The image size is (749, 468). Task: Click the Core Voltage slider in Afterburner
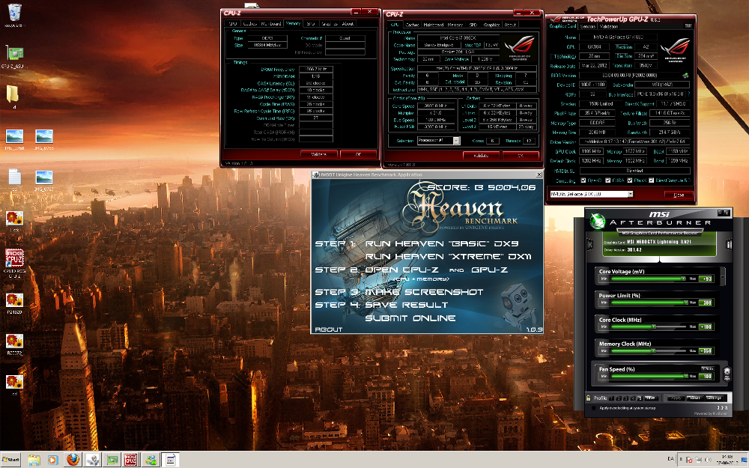tap(648, 279)
